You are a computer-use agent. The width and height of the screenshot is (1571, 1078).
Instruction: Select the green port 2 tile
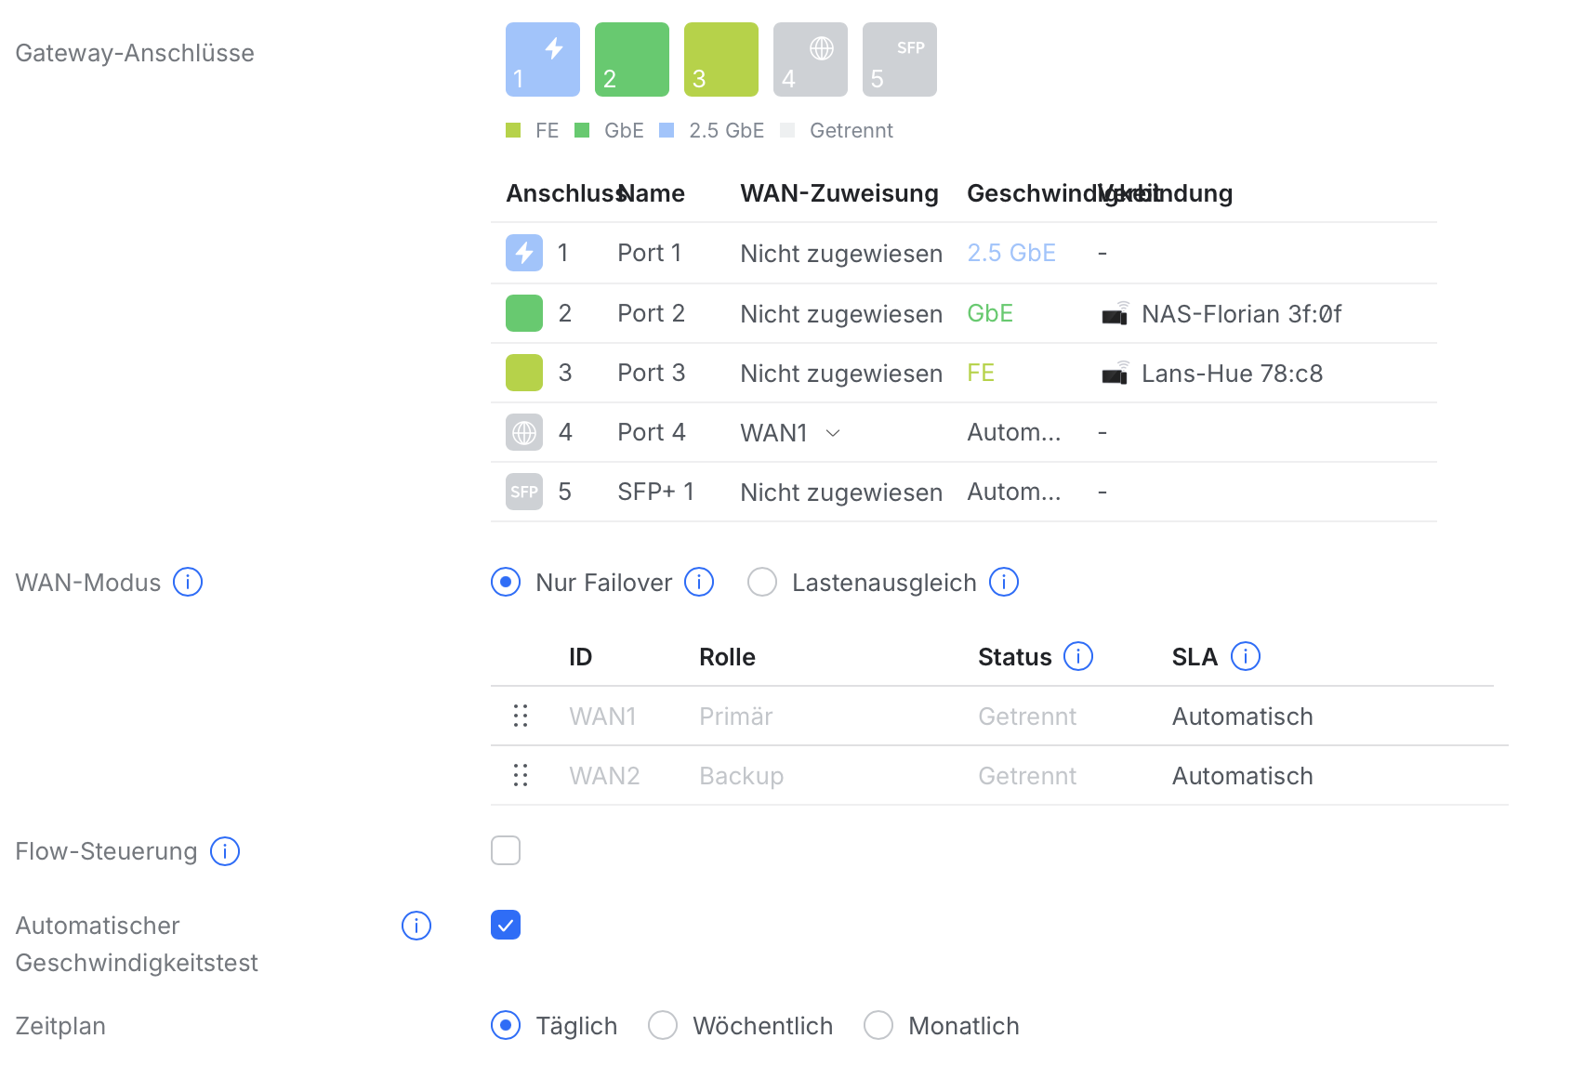coord(631,59)
